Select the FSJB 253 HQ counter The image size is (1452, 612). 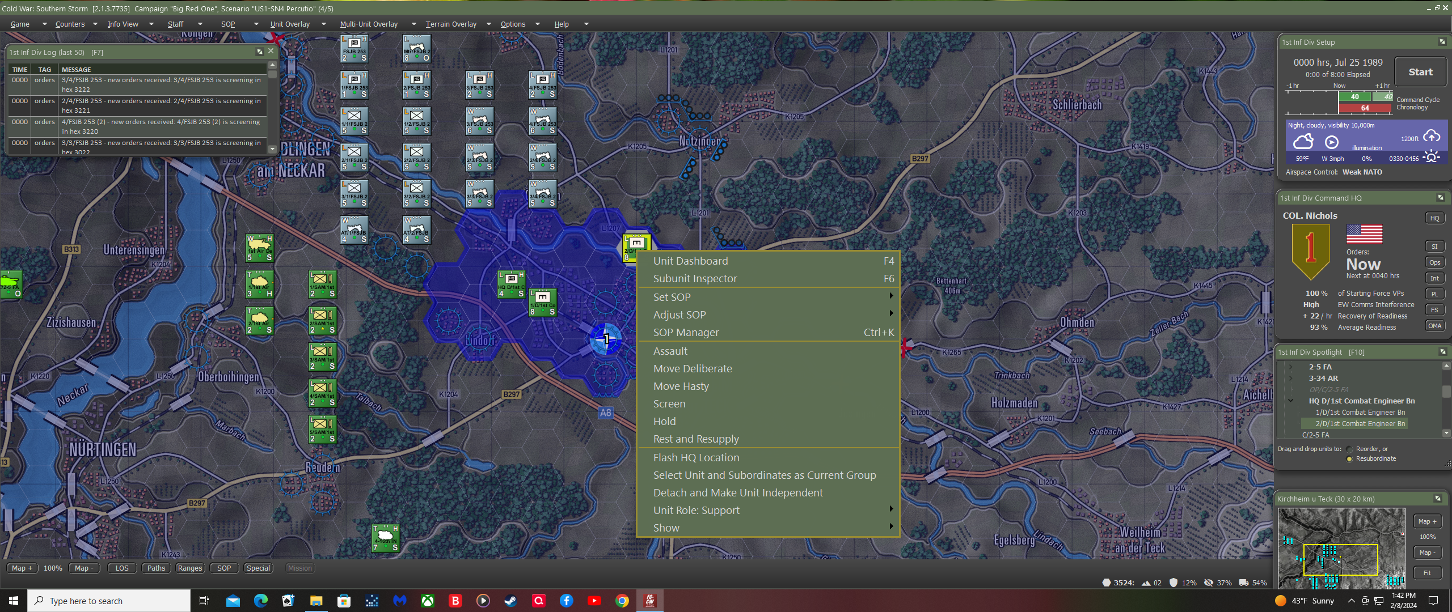point(354,49)
